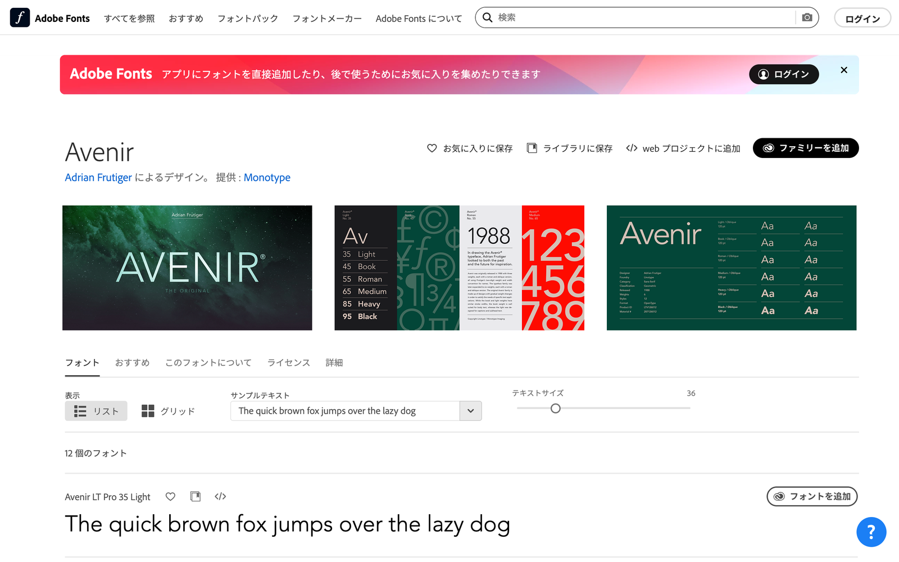The image size is (899, 562).
Task: Expand the sample text dropdown arrow
Action: click(x=470, y=411)
